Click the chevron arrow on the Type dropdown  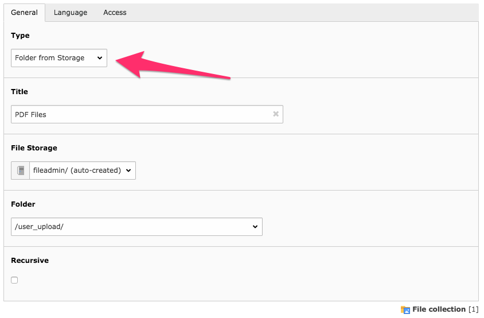(x=99, y=58)
